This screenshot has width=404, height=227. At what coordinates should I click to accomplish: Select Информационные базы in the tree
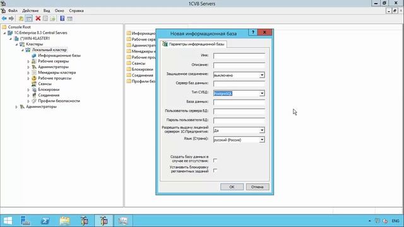(x=59, y=55)
